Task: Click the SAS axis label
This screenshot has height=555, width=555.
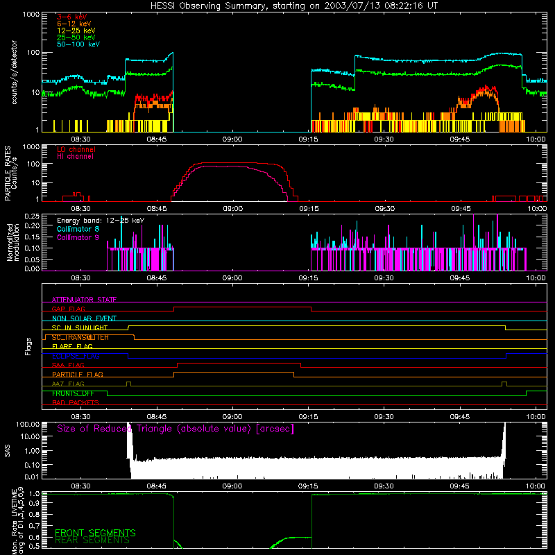Action: coord(8,451)
